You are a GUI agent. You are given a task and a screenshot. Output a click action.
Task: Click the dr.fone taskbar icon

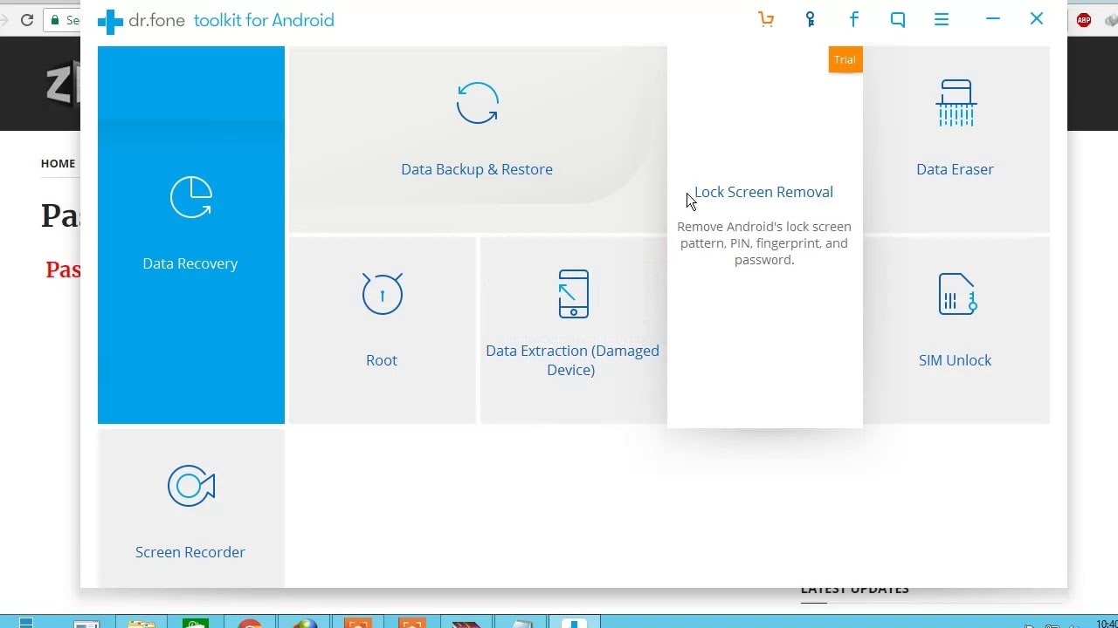[x=575, y=622]
